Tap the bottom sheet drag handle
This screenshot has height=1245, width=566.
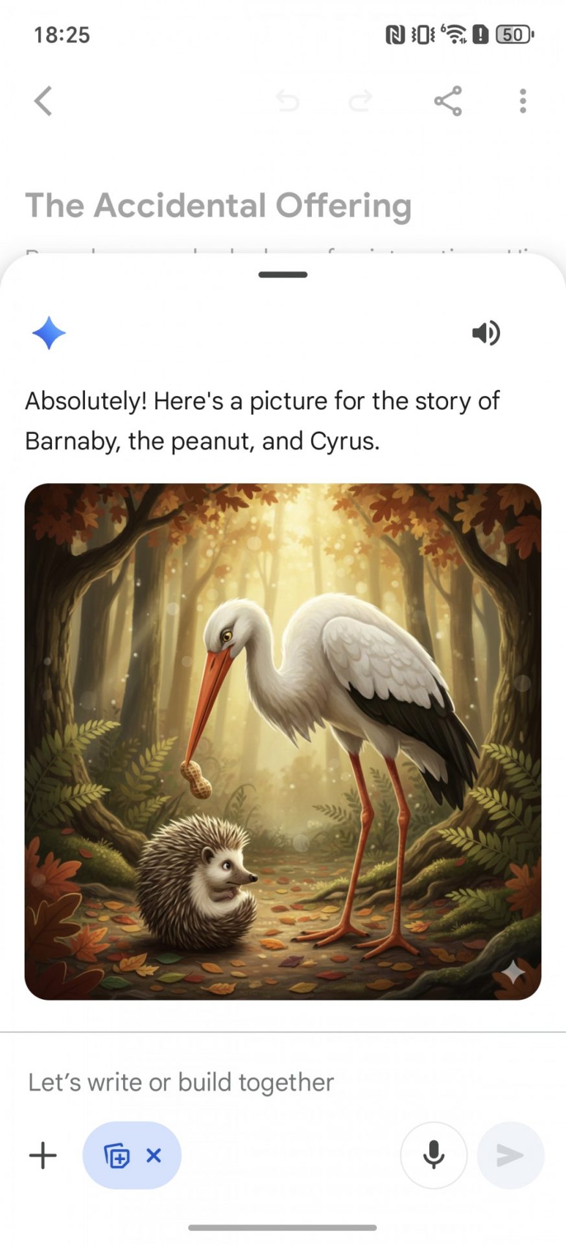click(x=283, y=275)
